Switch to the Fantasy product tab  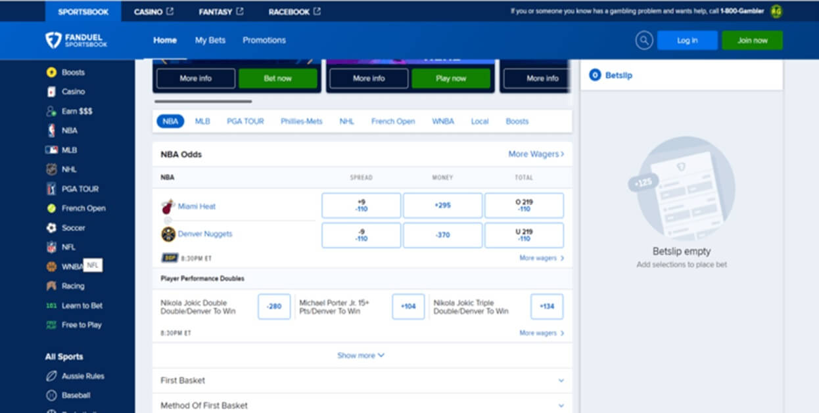221,11
